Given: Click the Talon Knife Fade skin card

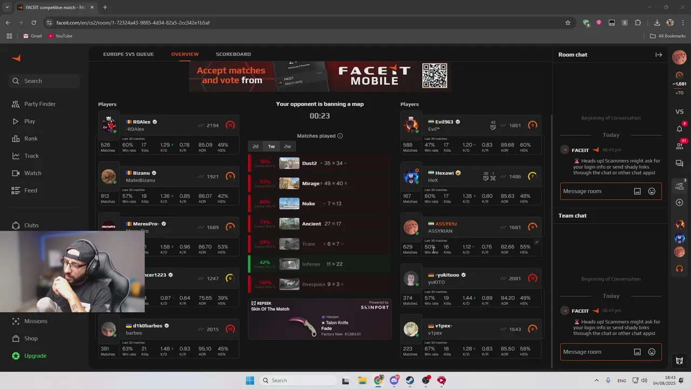Looking at the screenshot, I should 320,319.
